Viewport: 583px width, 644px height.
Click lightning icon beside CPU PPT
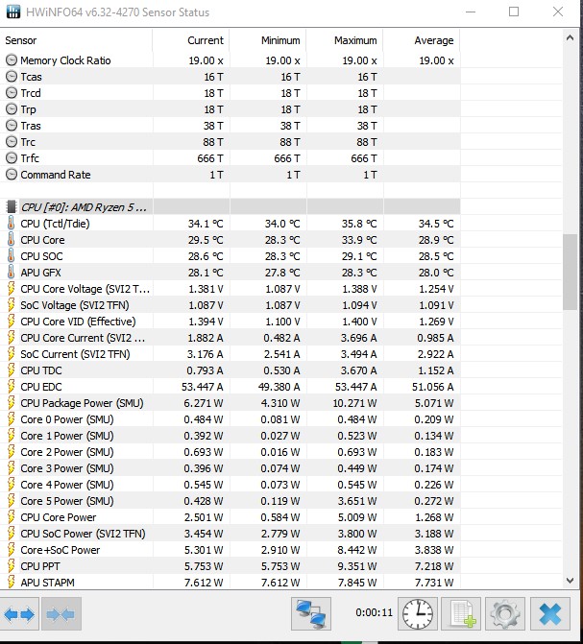12,566
